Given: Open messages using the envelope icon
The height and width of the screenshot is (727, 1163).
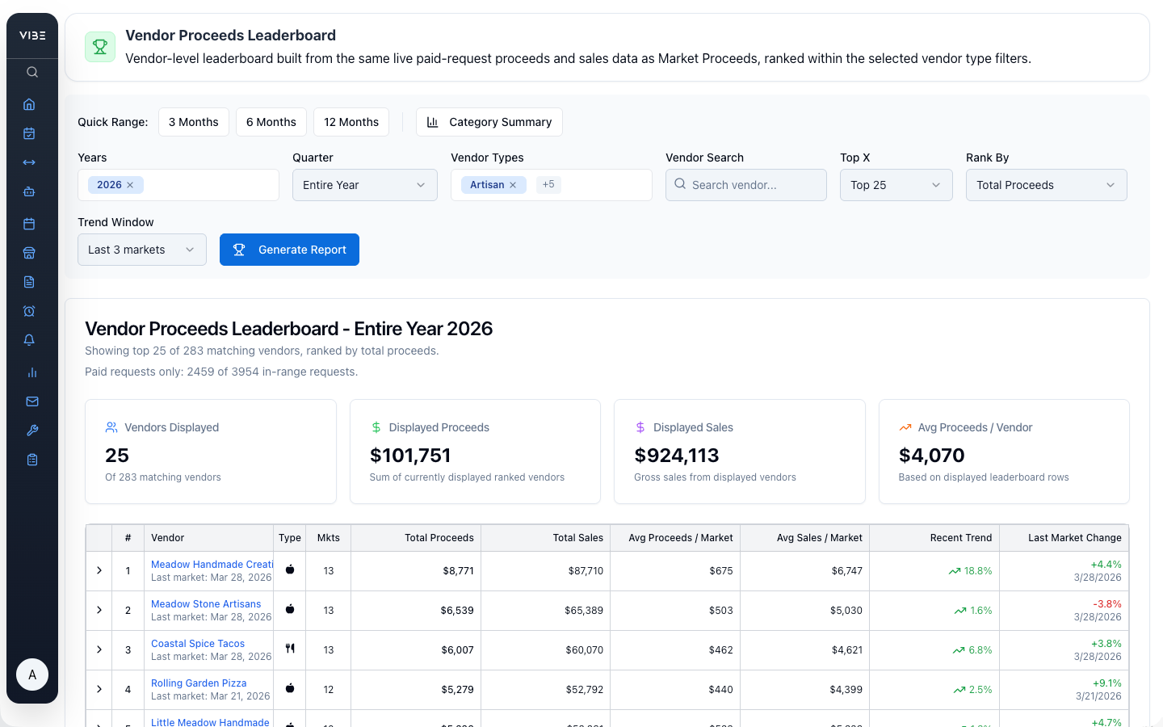Looking at the screenshot, I should [31, 401].
